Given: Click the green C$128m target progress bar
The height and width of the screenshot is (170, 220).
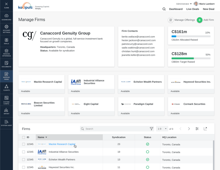Looking at the screenshot, I should point(191,59).
